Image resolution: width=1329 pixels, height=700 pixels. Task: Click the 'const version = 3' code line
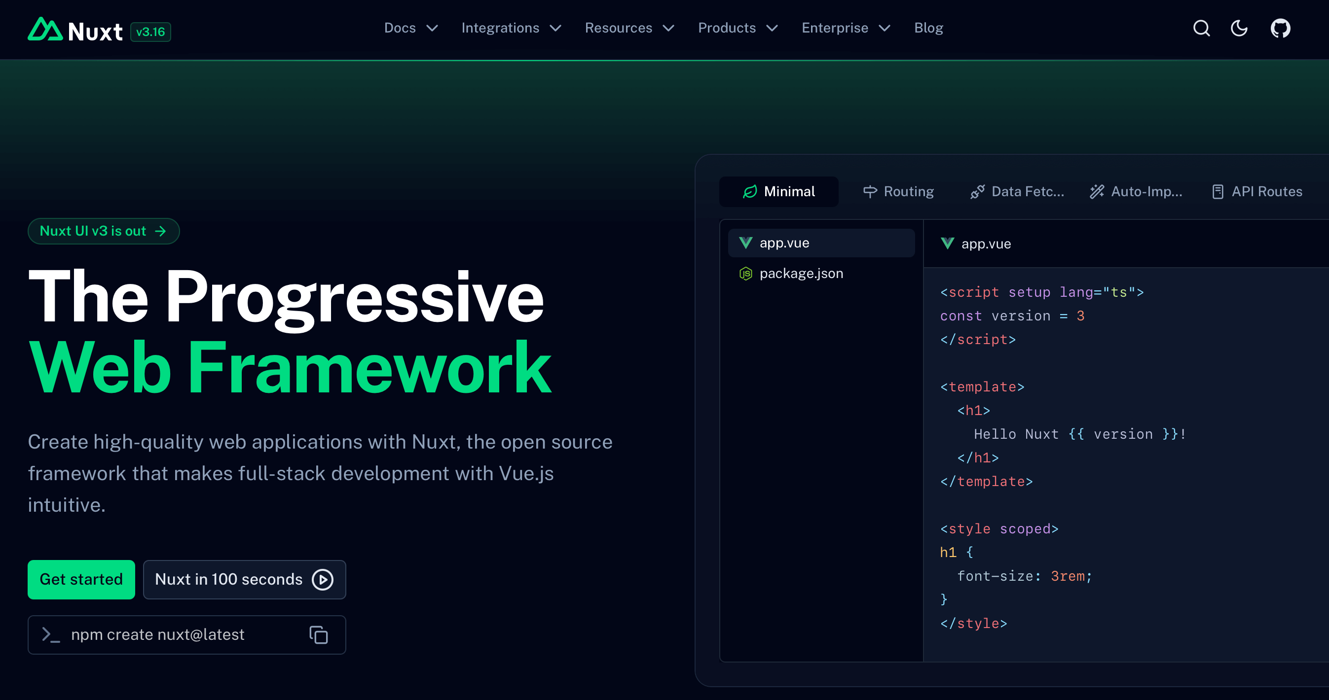[x=1012, y=316]
